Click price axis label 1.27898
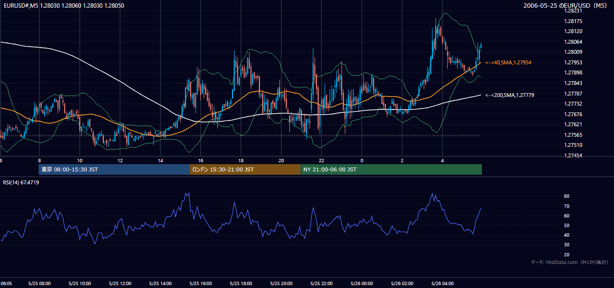The width and height of the screenshot is (614, 288). (x=573, y=72)
